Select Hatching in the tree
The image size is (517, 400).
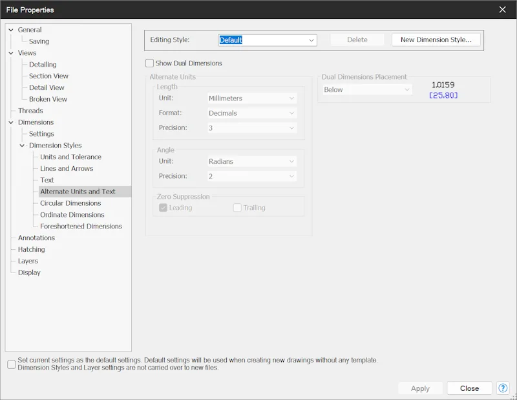(x=31, y=249)
